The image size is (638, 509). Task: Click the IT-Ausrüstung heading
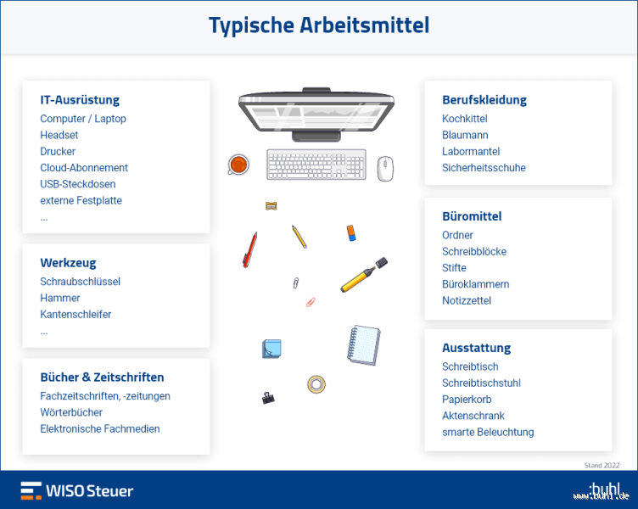80,100
